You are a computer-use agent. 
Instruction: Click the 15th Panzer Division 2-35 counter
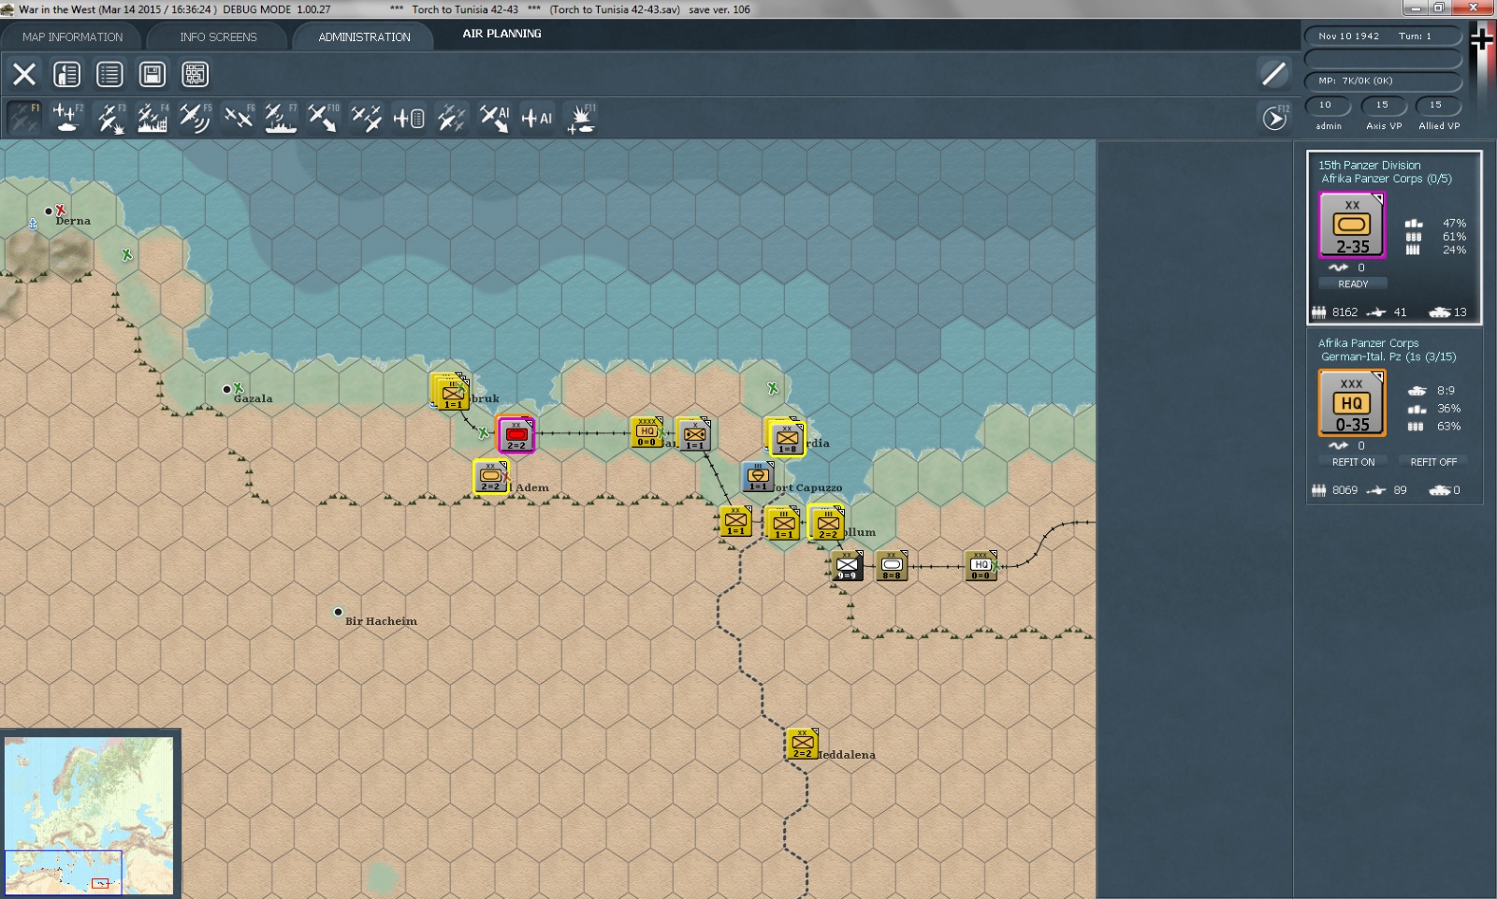1352,225
